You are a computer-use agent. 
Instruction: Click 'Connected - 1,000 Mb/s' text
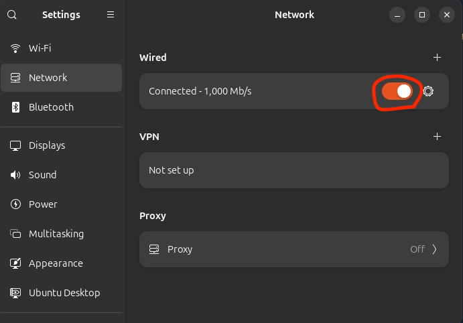coord(200,91)
